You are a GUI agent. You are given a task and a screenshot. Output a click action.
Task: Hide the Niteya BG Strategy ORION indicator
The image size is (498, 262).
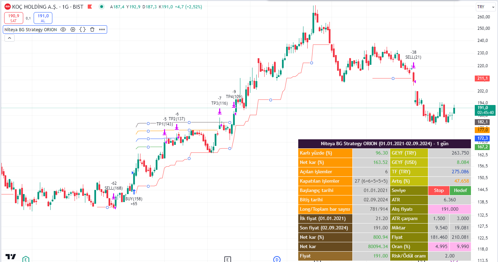tap(63, 29)
